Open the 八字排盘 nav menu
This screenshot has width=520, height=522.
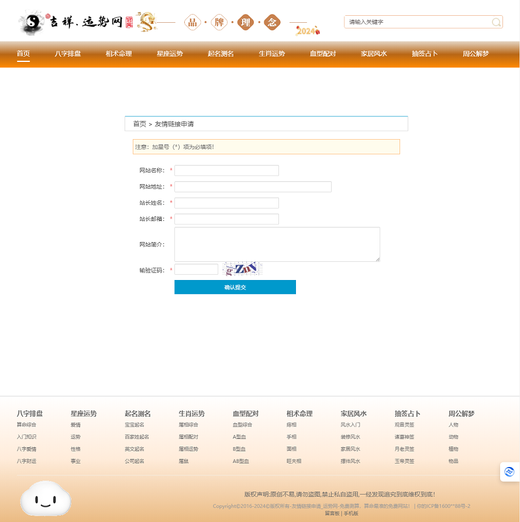point(68,54)
